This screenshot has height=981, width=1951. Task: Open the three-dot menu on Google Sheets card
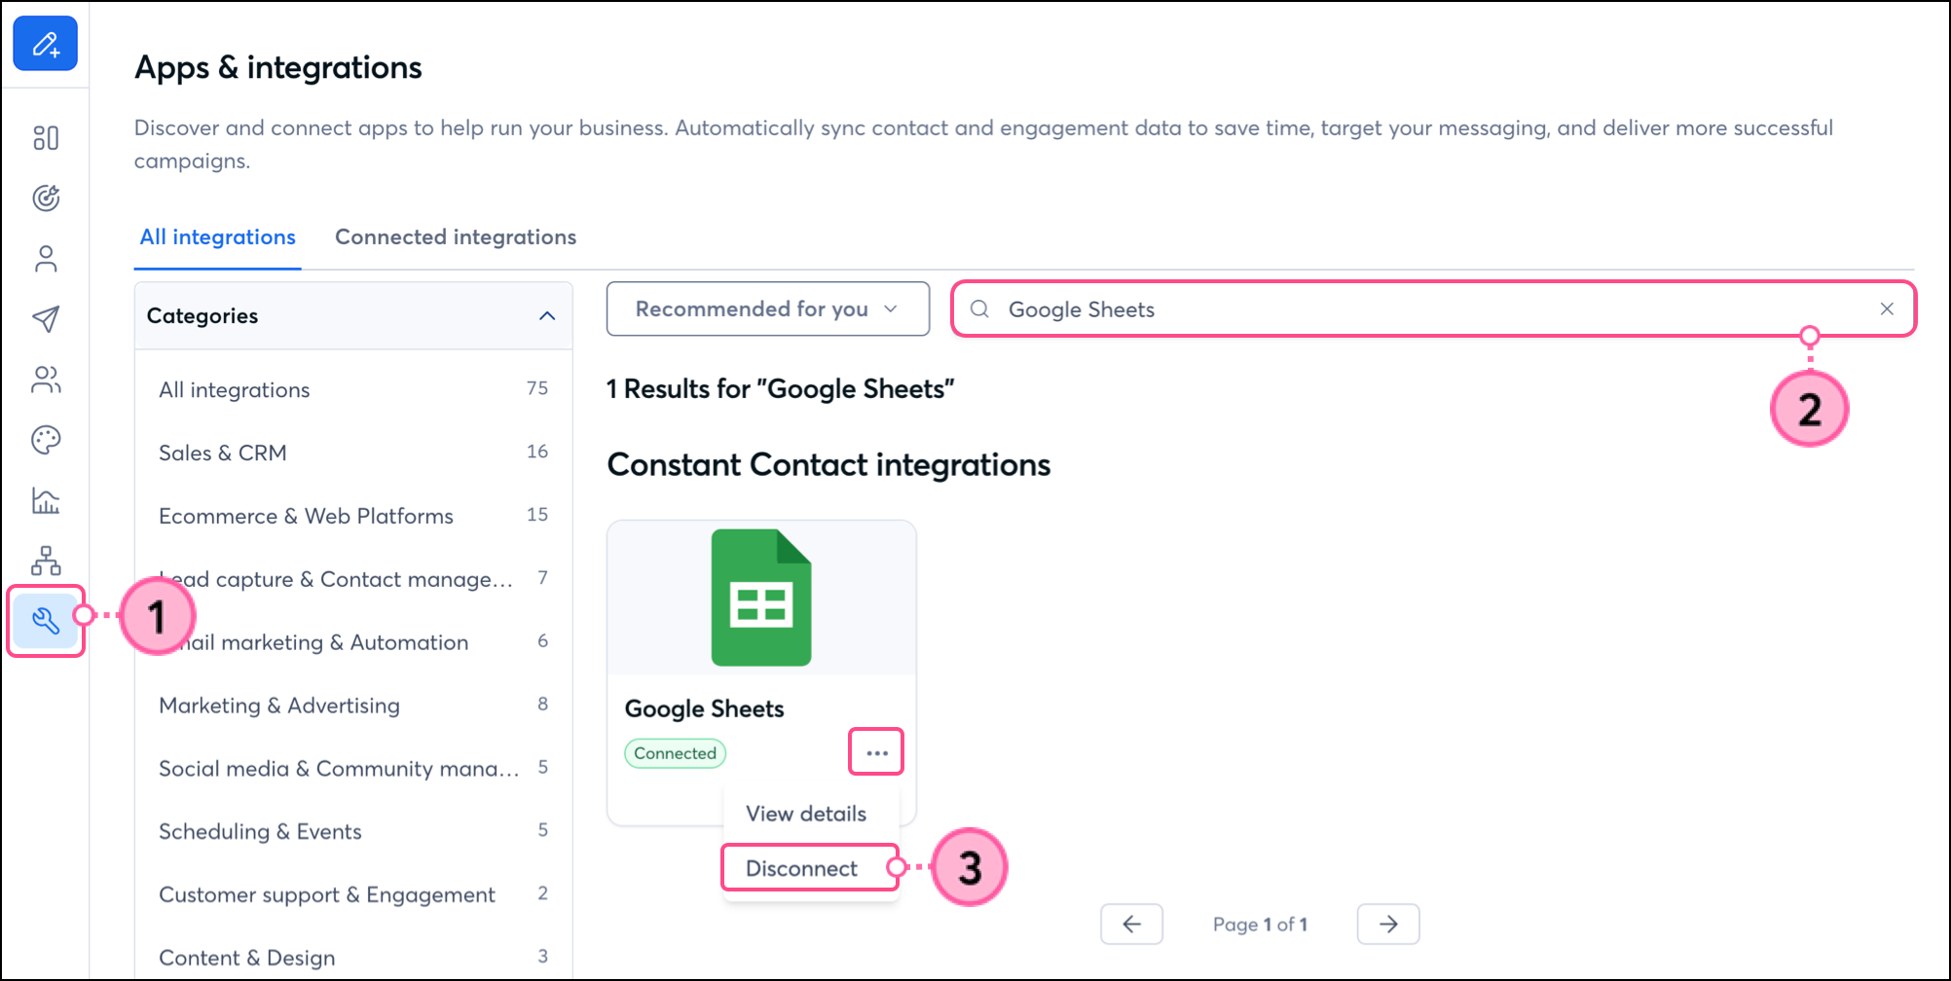[876, 752]
